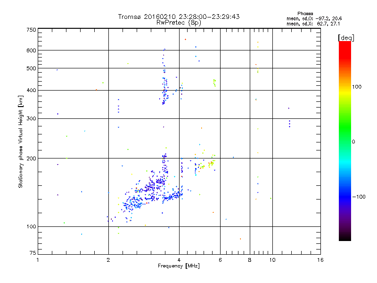Image resolution: width=377 pixels, height=283 pixels.
Task: Click the y-axis tick label '500'
Action: [31, 68]
